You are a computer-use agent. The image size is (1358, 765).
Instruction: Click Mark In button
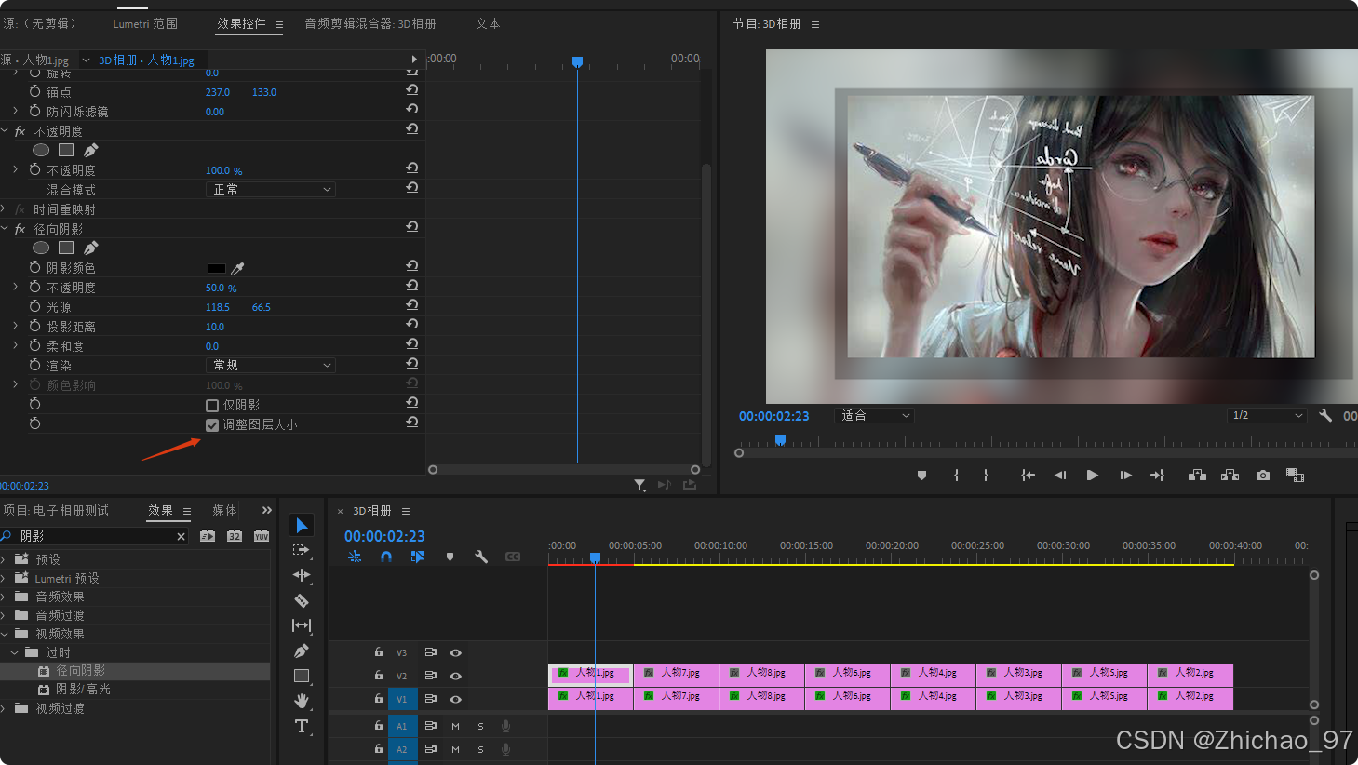(956, 475)
